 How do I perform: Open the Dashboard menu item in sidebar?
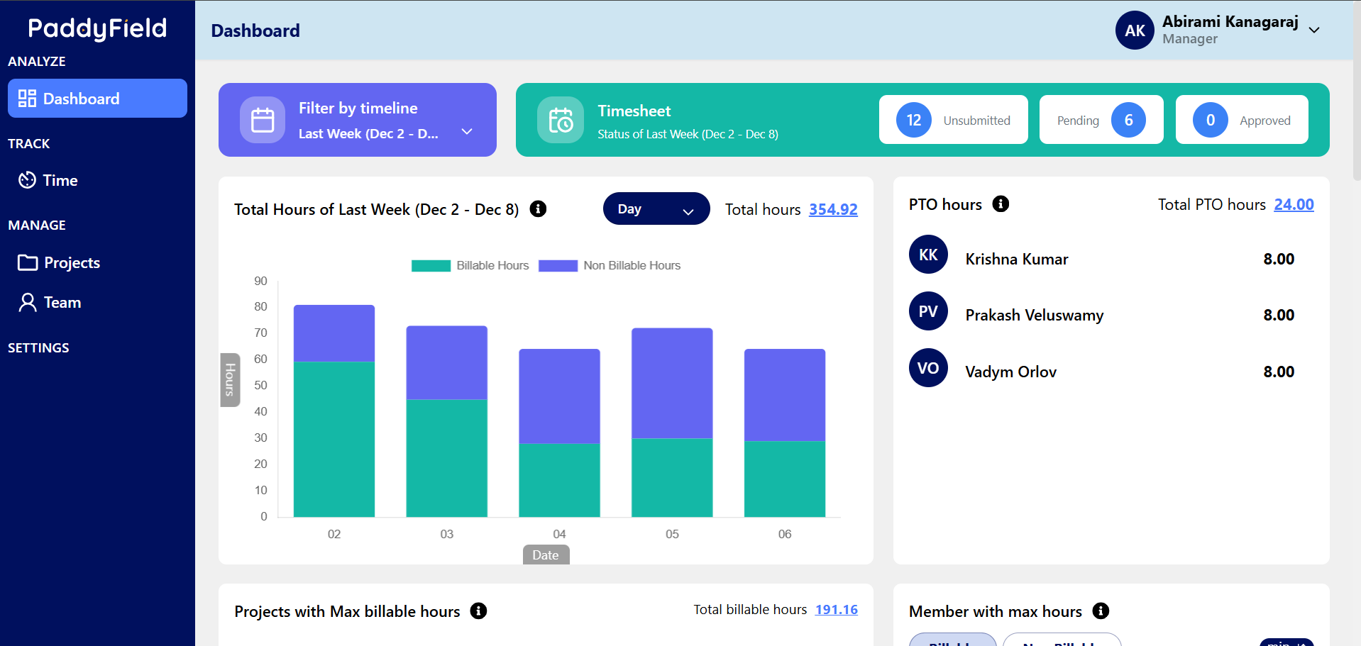click(97, 99)
